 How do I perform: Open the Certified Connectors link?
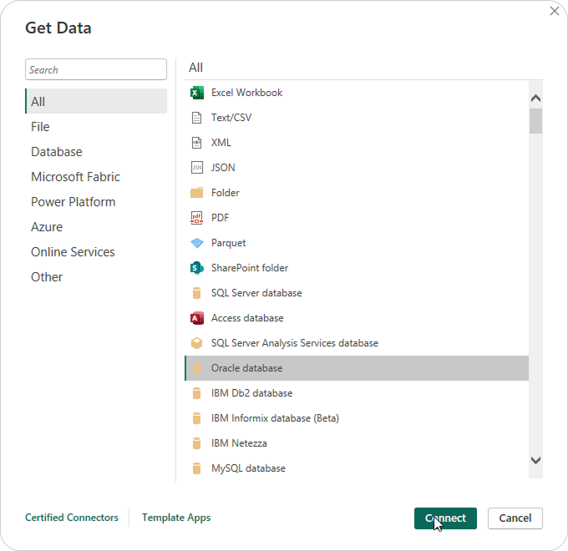coord(72,518)
